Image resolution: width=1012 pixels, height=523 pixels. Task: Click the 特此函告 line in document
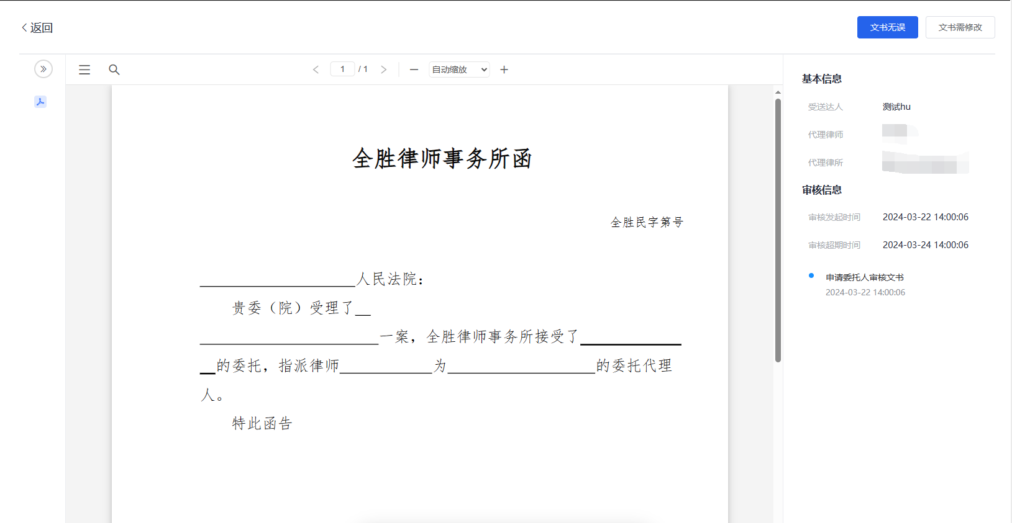point(262,424)
